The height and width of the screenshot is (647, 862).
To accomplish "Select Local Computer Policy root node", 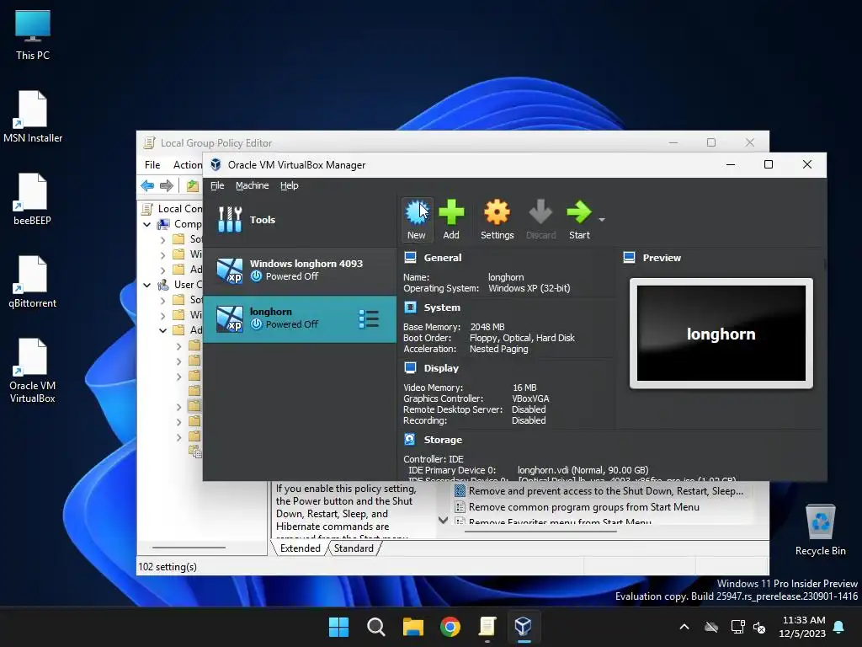I will (x=173, y=209).
